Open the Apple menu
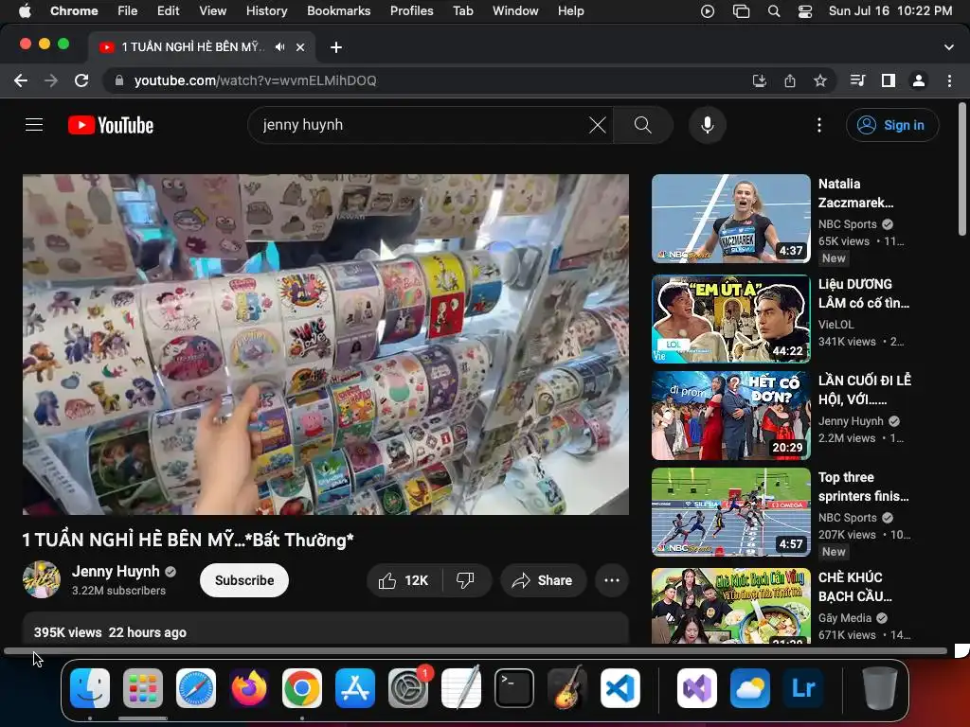 25,11
